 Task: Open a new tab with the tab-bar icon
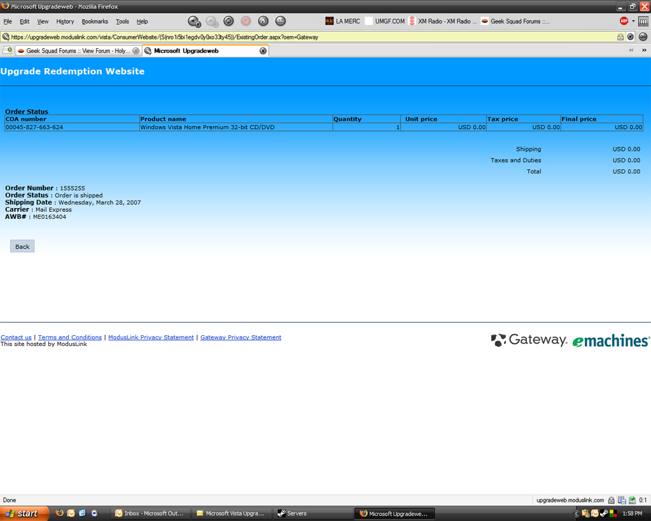tap(8, 51)
